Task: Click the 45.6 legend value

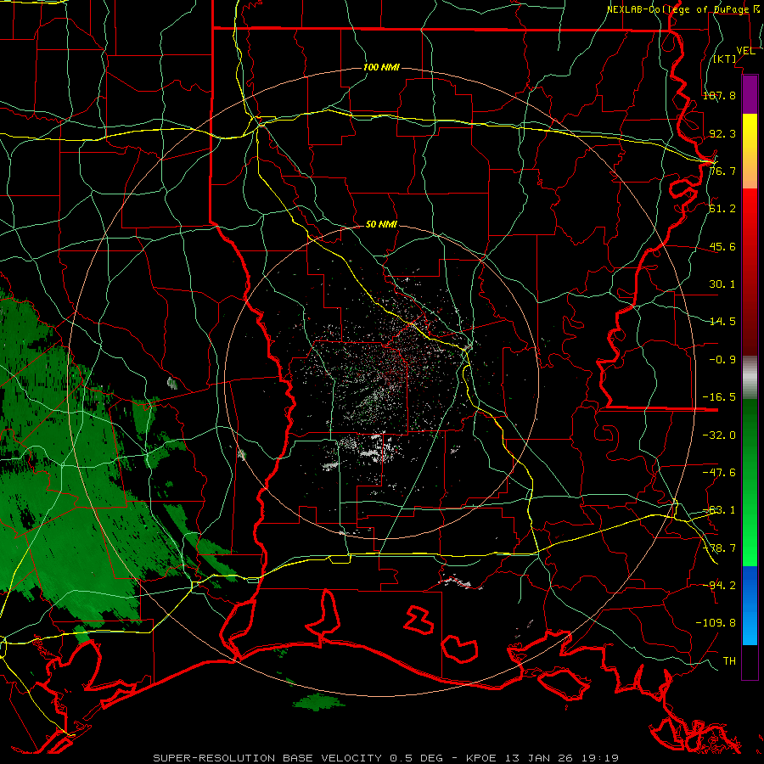Action: (x=722, y=246)
